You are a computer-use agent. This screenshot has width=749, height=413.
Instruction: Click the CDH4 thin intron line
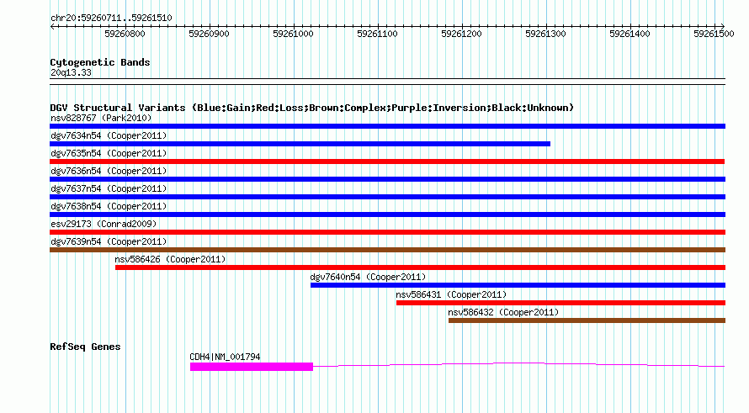(519, 365)
